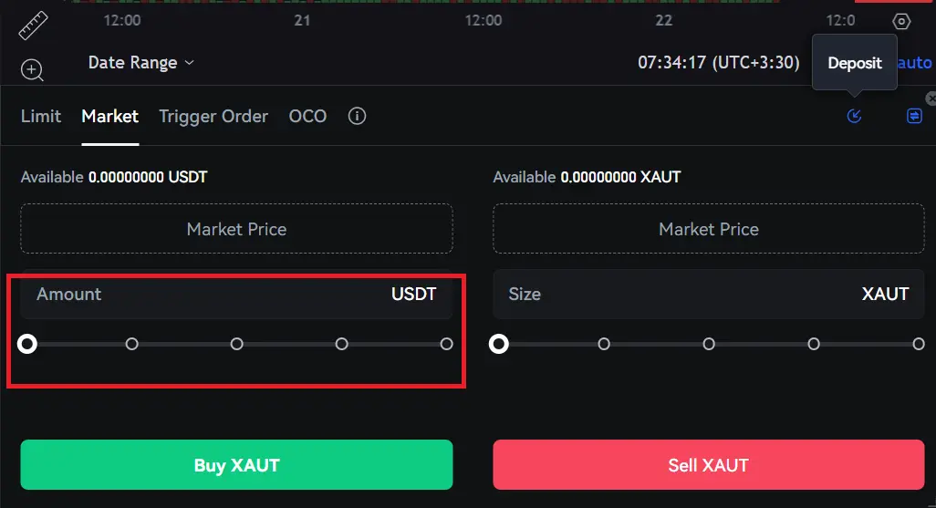Click the chart timezone clock display
Screen dimensions: 936x508
[718, 63]
